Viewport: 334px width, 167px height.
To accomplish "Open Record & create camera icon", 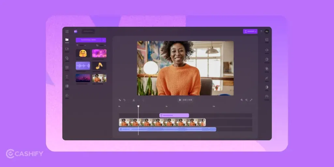I will point(67,49).
